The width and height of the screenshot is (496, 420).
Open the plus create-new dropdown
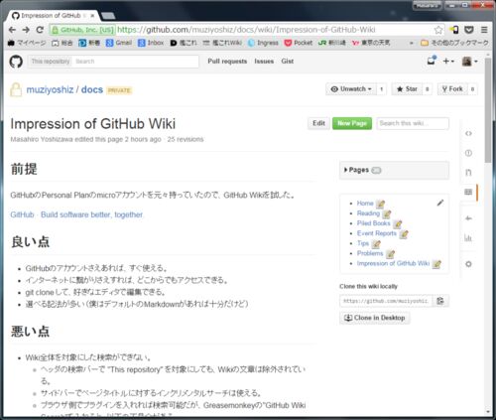tap(448, 62)
